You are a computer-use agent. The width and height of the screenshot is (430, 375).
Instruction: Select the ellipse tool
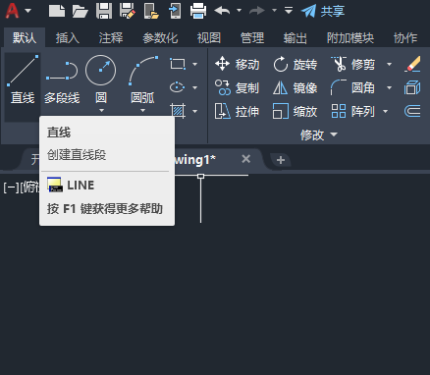[177, 87]
